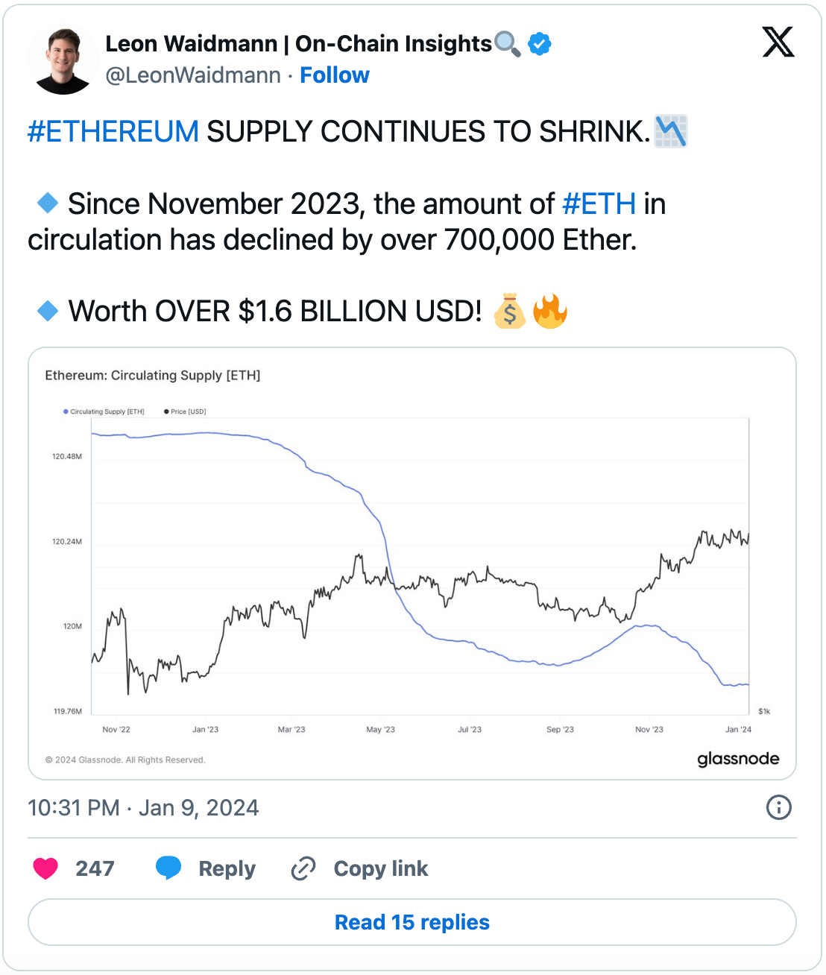826x975 pixels.
Task: Click the @LeonWaidmann handle
Action: pyautogui.click(x=193, y=75)
